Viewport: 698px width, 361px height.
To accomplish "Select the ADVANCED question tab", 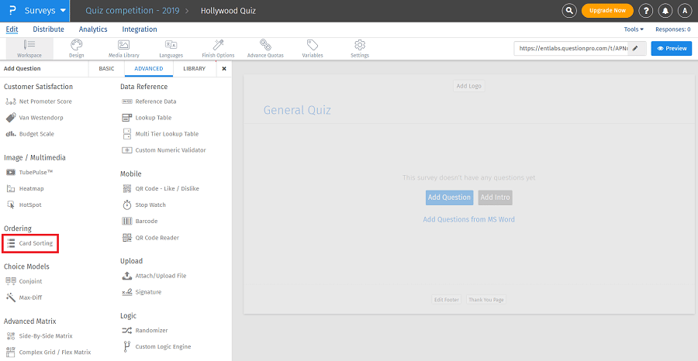I will pos(149,68).
